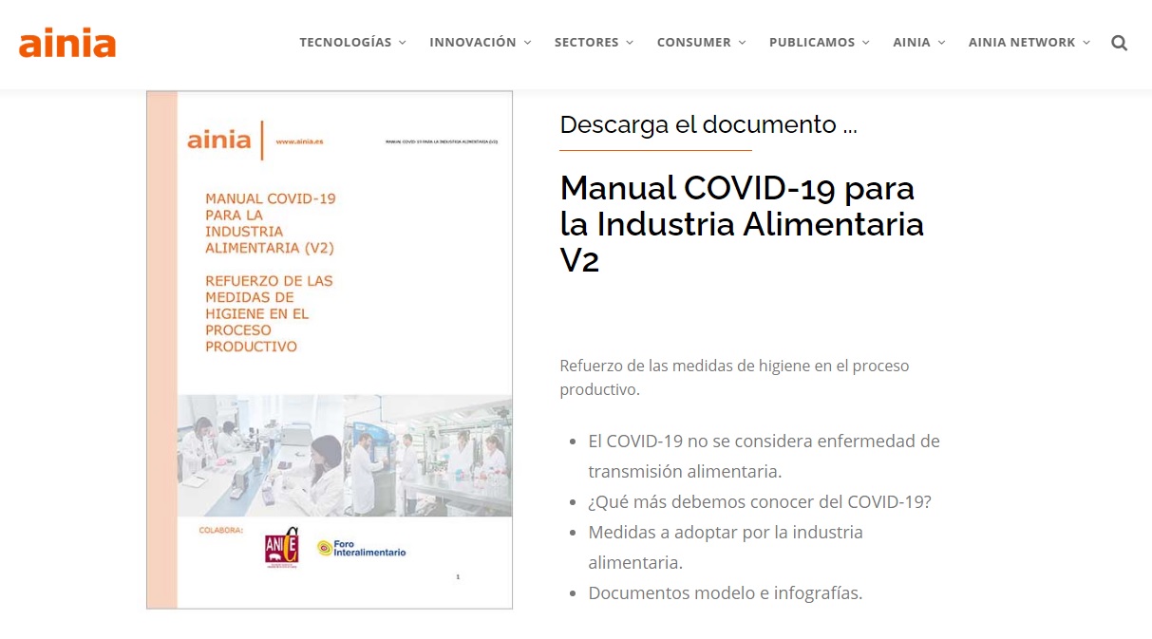
Task: Click the "COLABORA:" label on the cover
Action: (220, 530)
